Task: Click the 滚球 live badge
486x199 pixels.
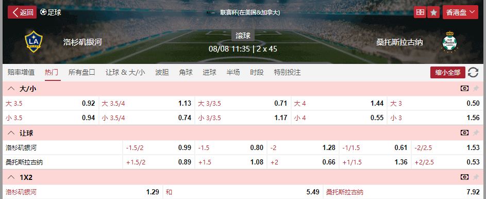Action: [243, 36]
